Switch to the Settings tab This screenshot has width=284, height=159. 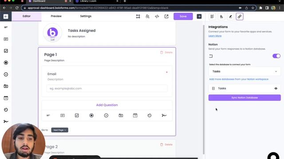86,16
